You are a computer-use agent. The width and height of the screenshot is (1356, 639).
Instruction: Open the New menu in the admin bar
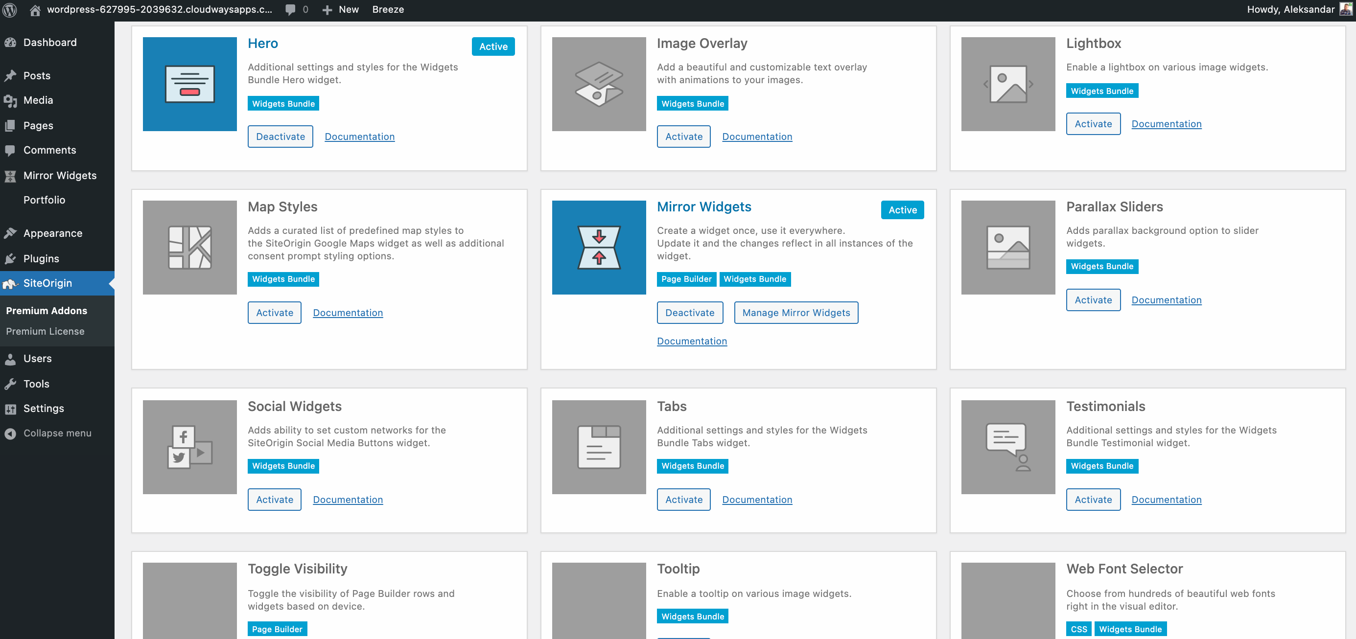[340, 9]
